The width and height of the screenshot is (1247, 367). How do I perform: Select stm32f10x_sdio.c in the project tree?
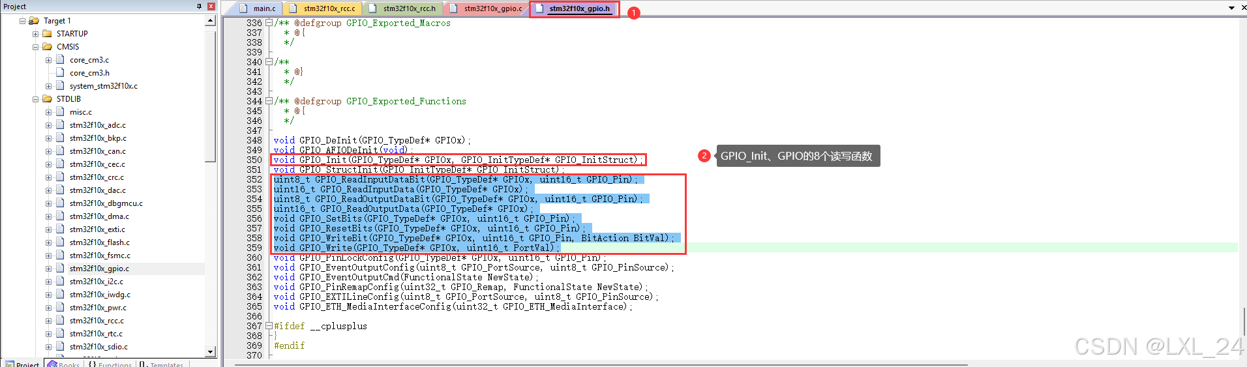pos(98,347)
